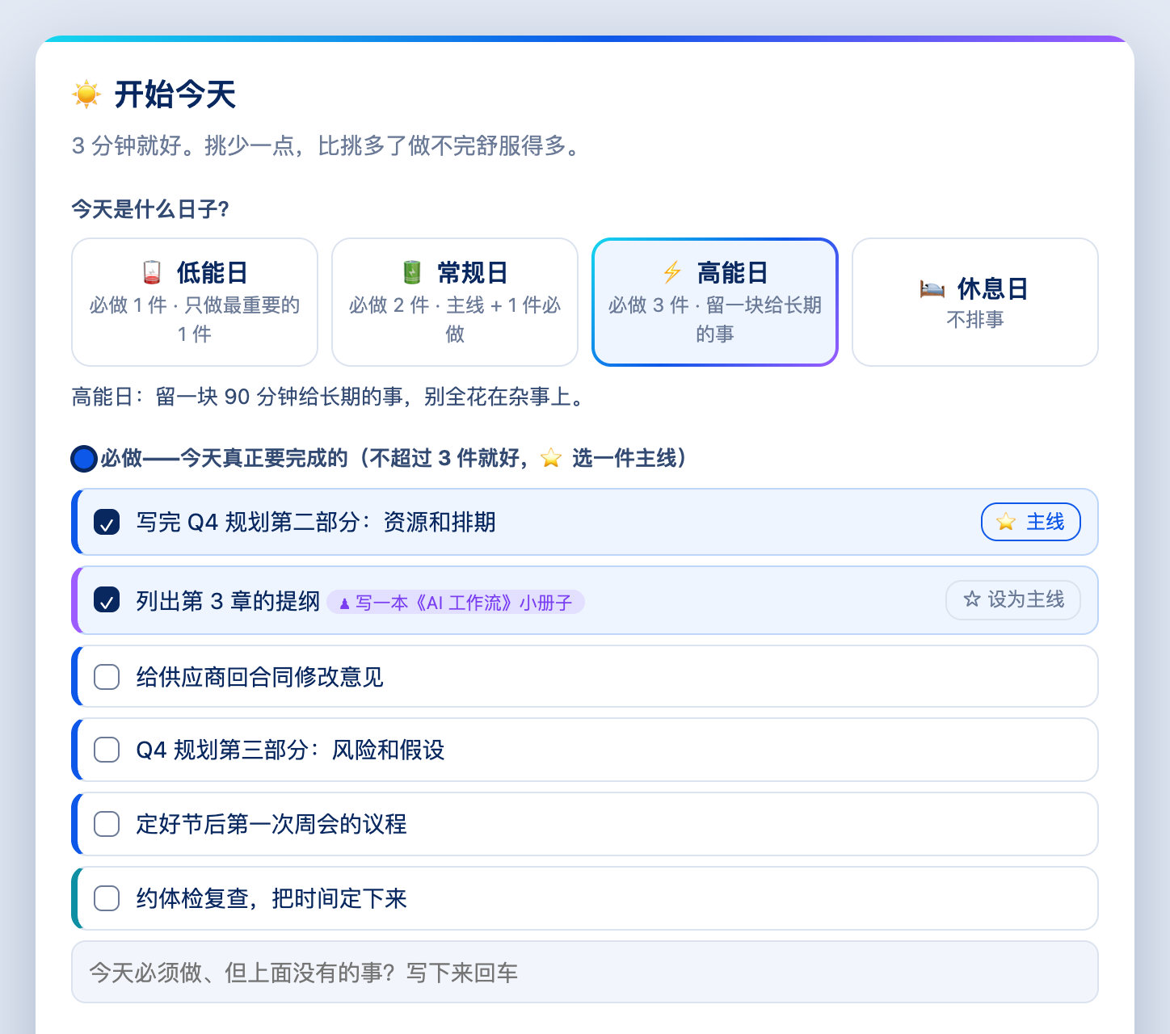Viewport: 1170px width, 1034px height.
Task: Click the lightning bolt icon on 高能日
Action: (x=672, y=272)
